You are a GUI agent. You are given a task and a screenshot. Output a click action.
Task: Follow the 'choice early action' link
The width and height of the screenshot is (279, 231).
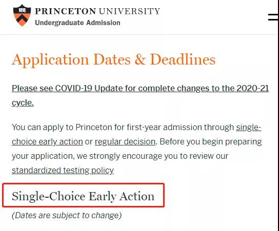pos(47,141)
